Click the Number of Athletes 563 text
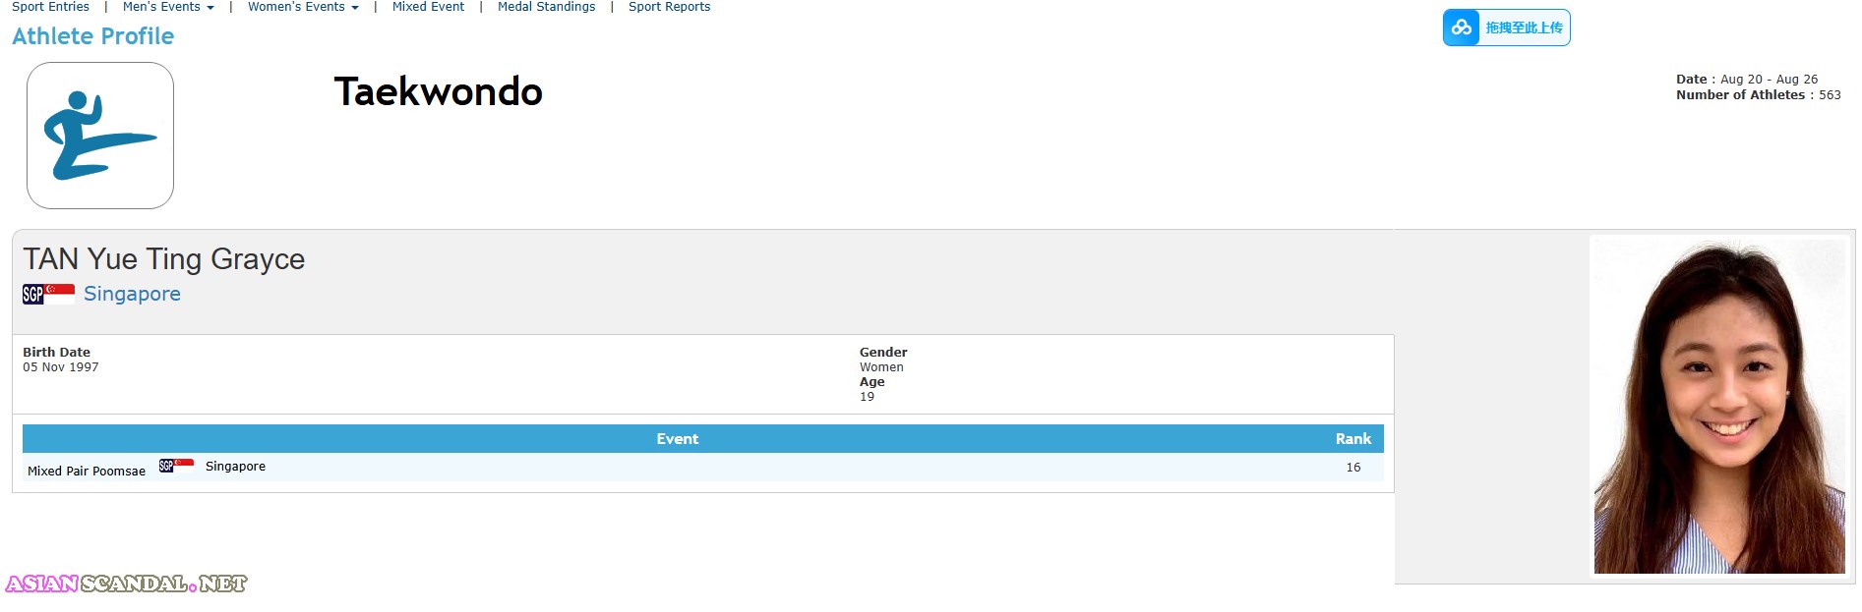This screenshot has width=1862, height=612. [x=1758, y=95]
